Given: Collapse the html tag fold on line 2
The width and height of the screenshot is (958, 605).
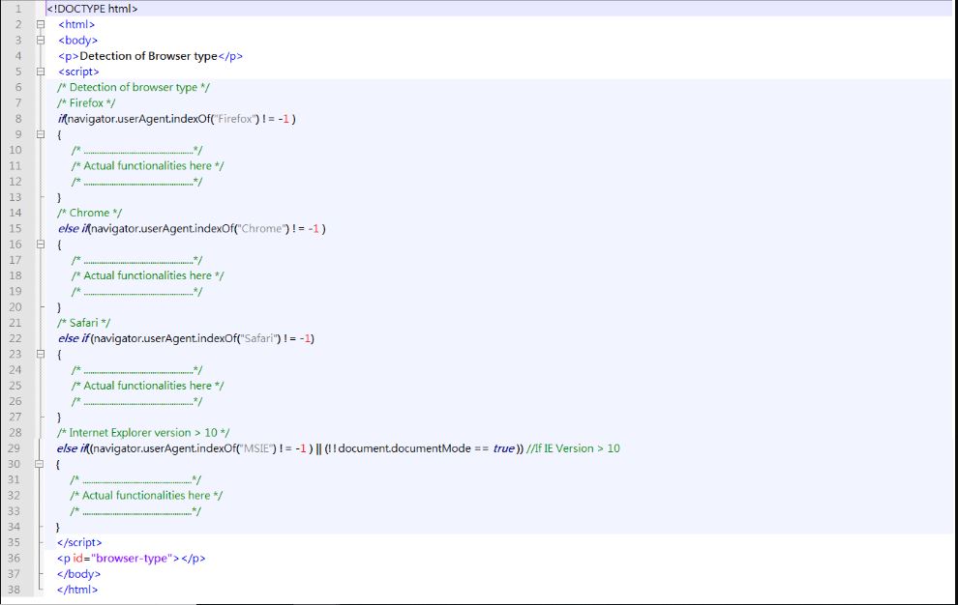Looking at the screenshot, I should 40,24.
